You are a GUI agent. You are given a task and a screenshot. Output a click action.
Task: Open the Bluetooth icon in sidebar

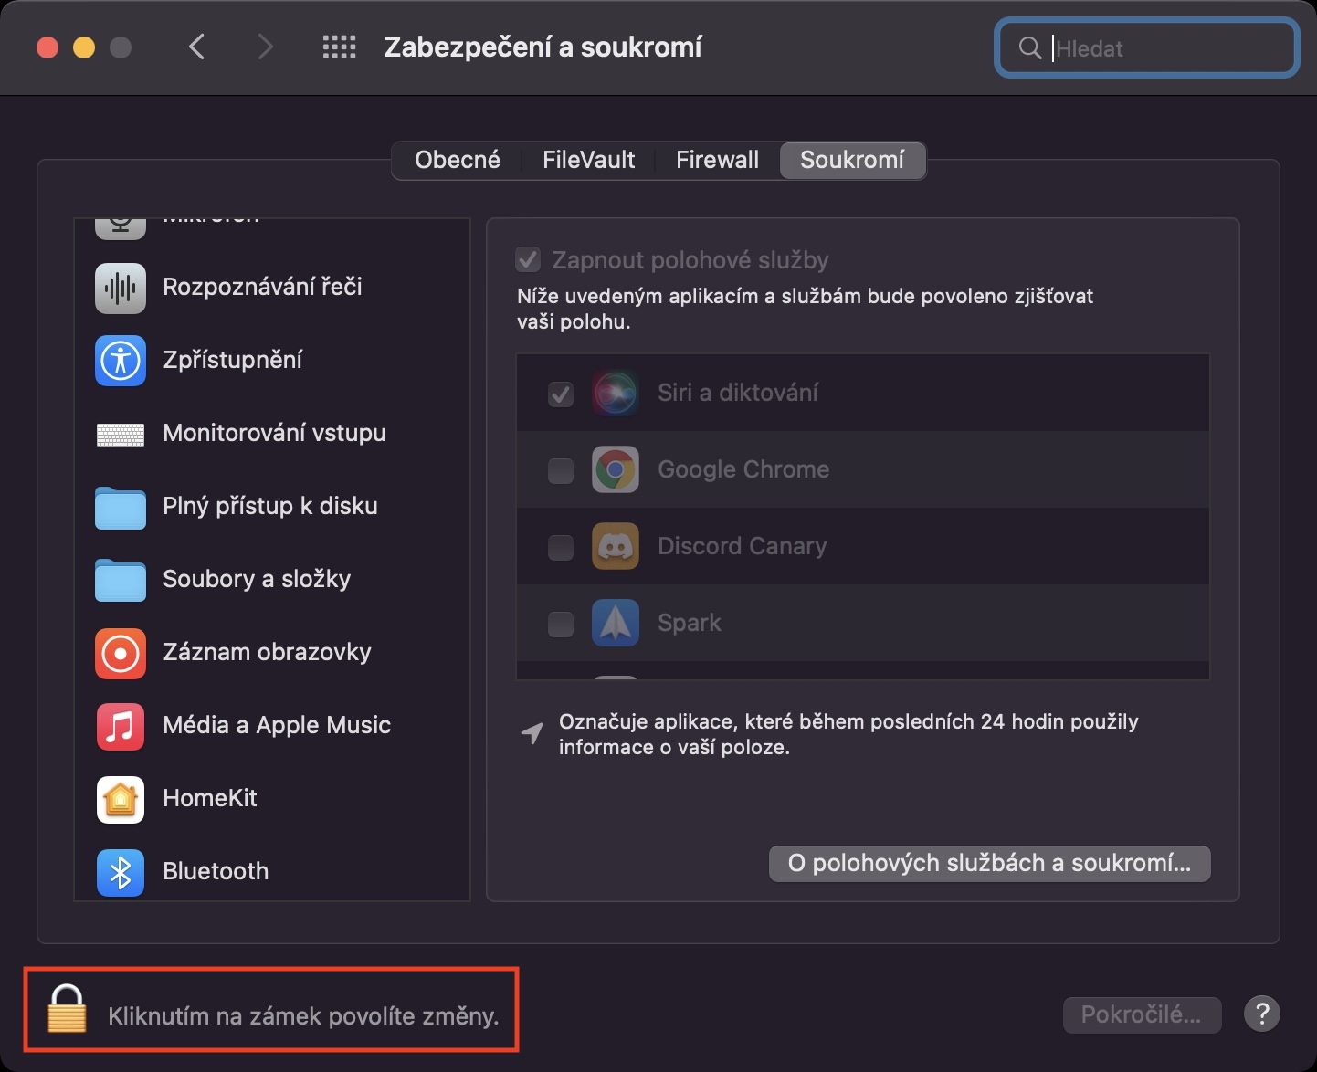coord(121,872)
